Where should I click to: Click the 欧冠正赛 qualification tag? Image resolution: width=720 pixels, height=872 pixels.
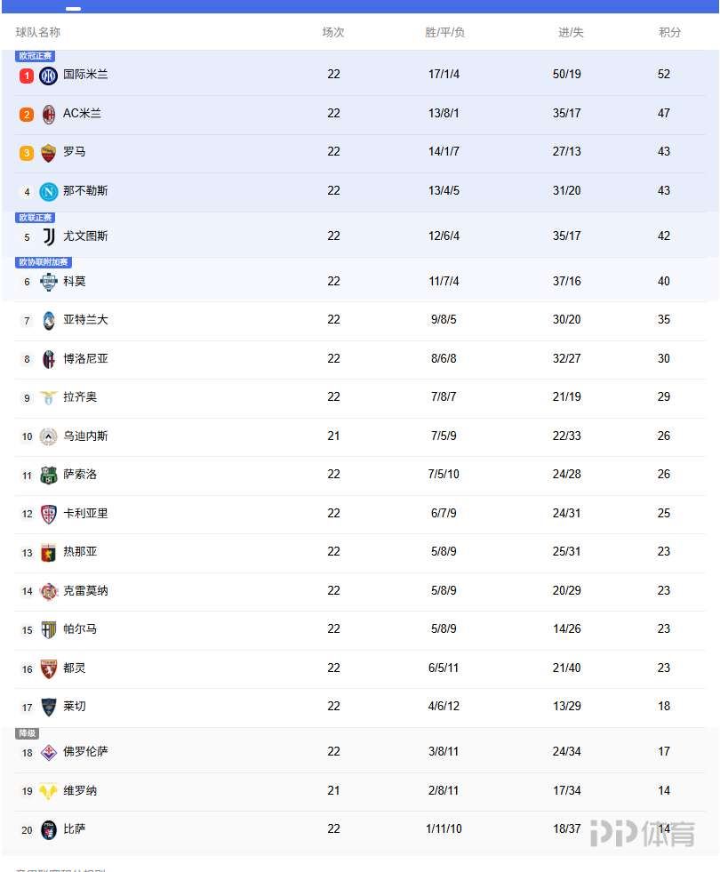[x=36, y=56]
